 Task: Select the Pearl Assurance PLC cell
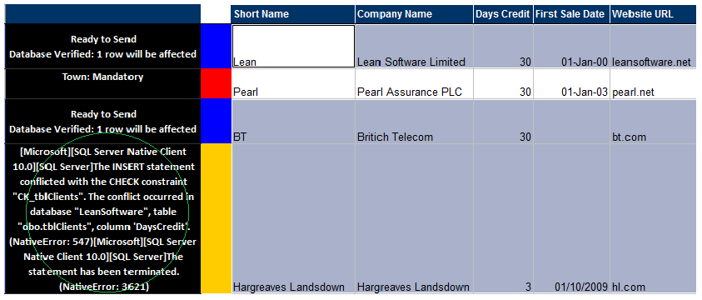tap(414, 84)
